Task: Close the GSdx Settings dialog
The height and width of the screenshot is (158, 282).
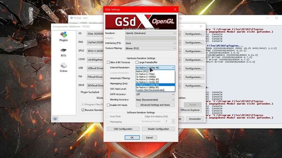Action: coord(175,9)
